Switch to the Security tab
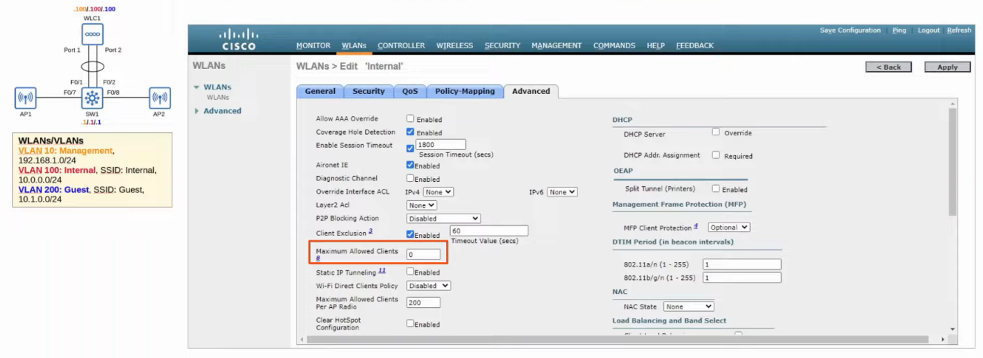The width and height of the screenshot is (983, 358). (368, 91)
